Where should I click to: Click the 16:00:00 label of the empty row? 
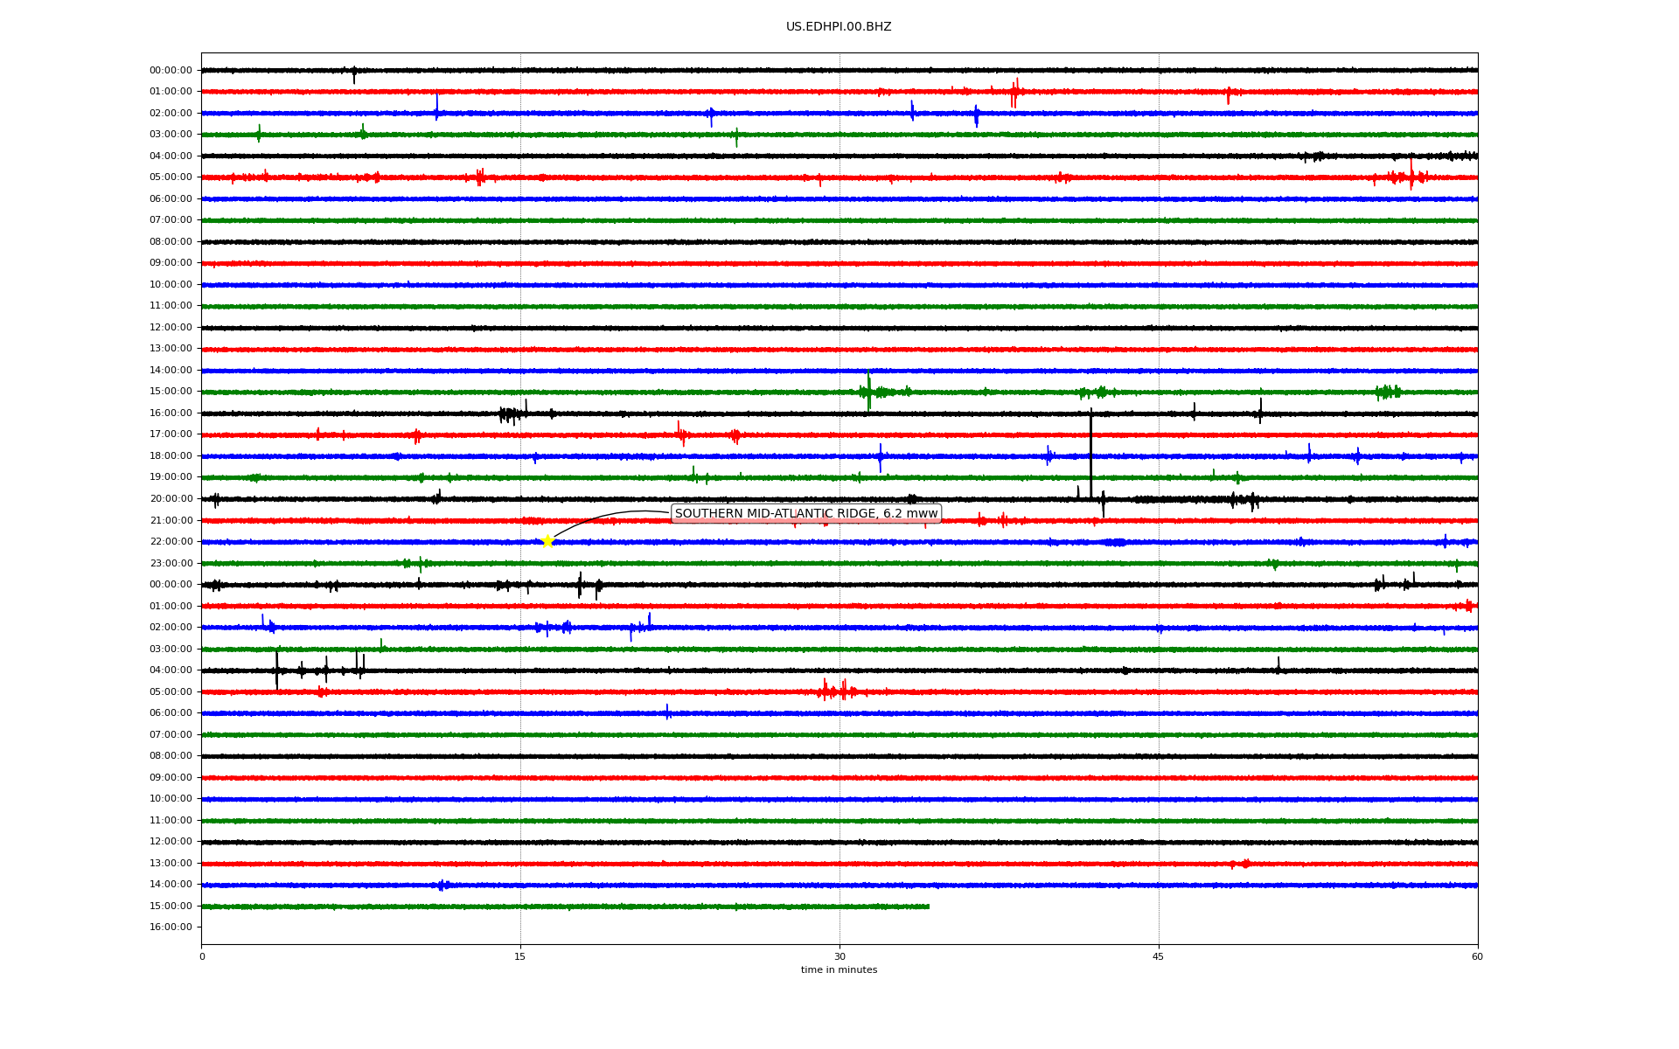click(171, 927)
